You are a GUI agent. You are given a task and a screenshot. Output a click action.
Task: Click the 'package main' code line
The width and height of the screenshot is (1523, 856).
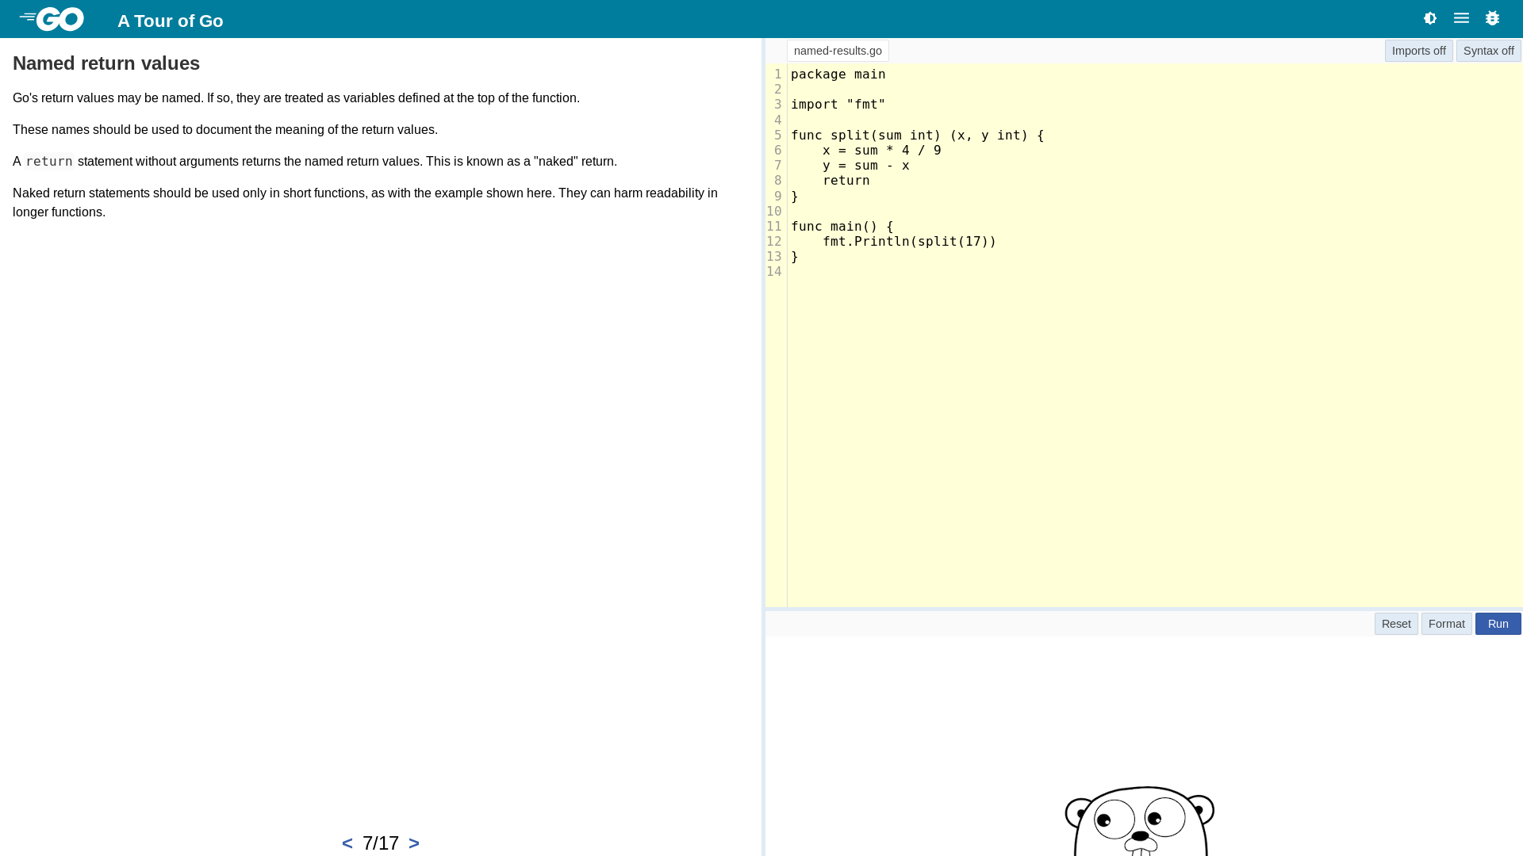pyautogui.click(x=838, y=74)
